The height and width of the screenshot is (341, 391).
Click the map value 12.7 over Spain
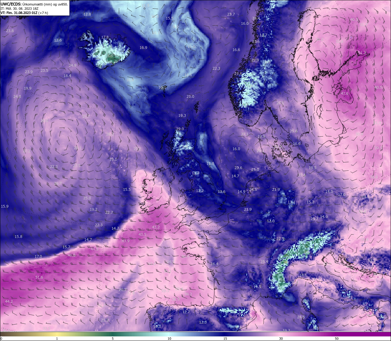click(x=186, y=312)
